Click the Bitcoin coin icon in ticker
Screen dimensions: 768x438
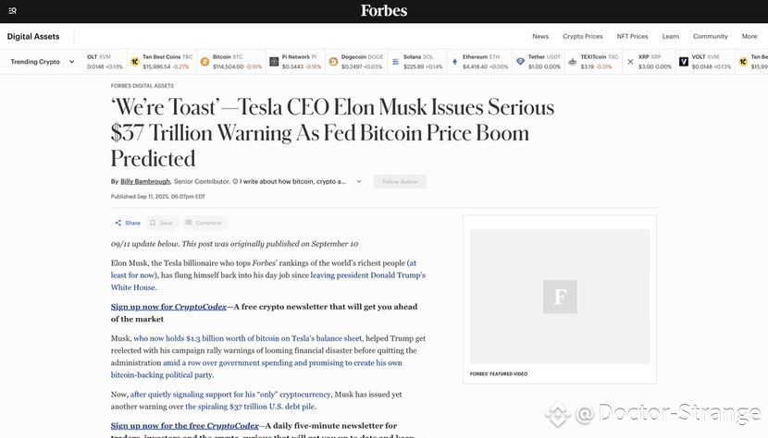(204, 62)
